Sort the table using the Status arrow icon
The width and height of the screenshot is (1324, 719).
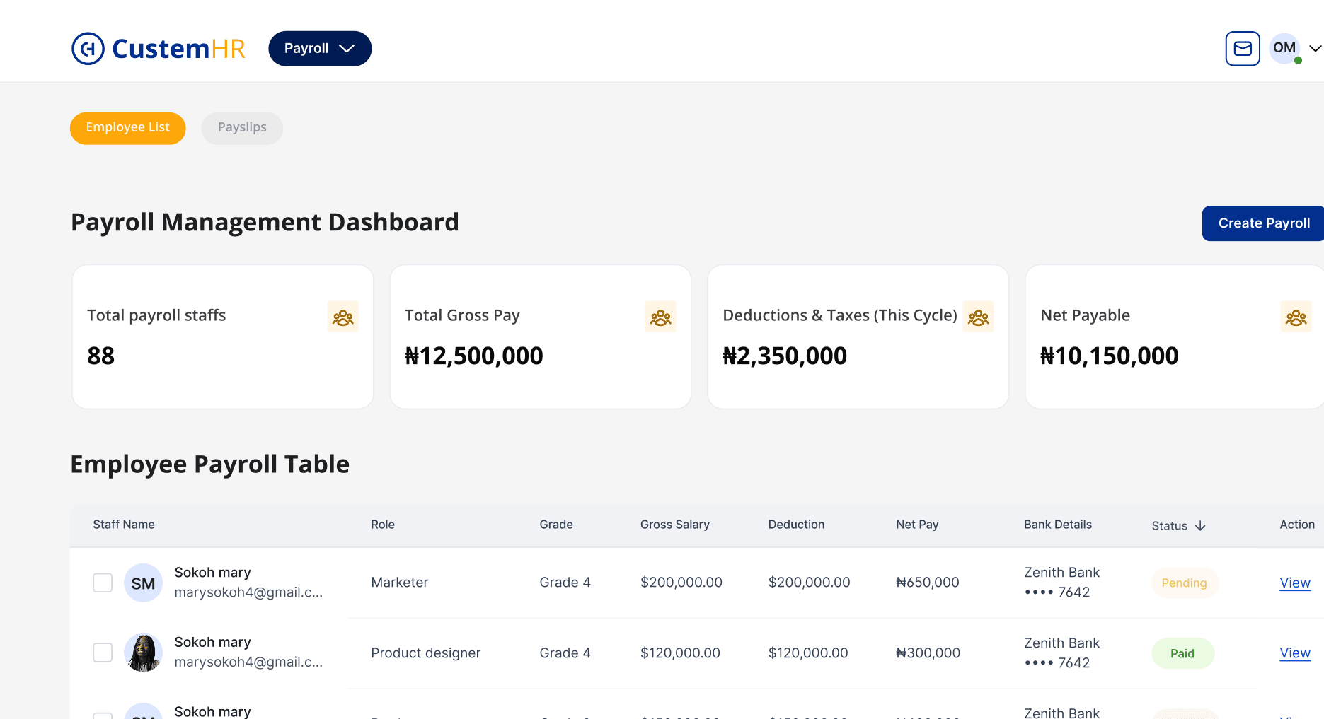click(x=1200, y=526)
